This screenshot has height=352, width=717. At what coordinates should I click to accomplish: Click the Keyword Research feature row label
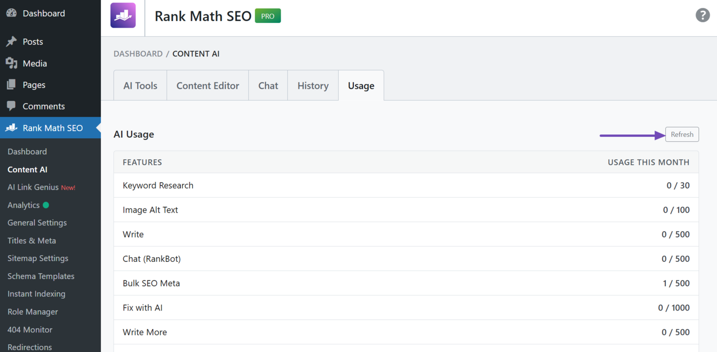point(158,185)
